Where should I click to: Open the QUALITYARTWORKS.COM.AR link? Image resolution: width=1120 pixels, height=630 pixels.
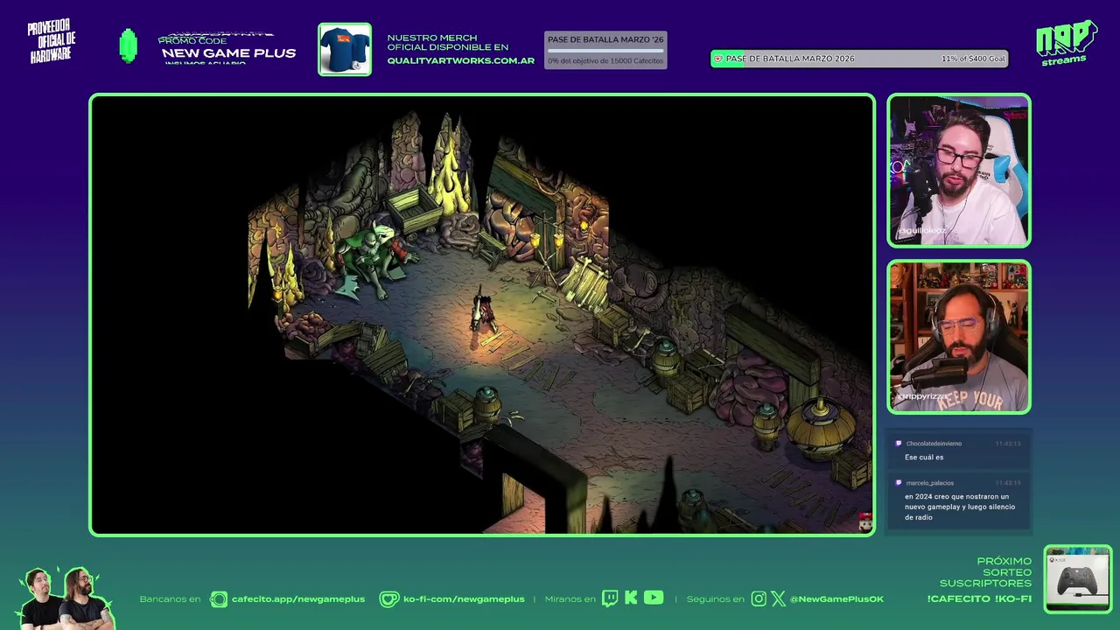point(461,61)
